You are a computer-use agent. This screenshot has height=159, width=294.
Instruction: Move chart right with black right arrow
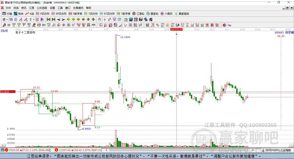point(63,20)
